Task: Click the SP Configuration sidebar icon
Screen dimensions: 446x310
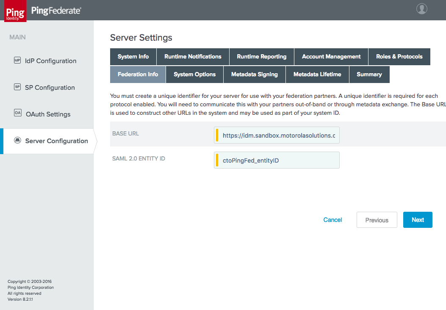Action: [17, 87]
